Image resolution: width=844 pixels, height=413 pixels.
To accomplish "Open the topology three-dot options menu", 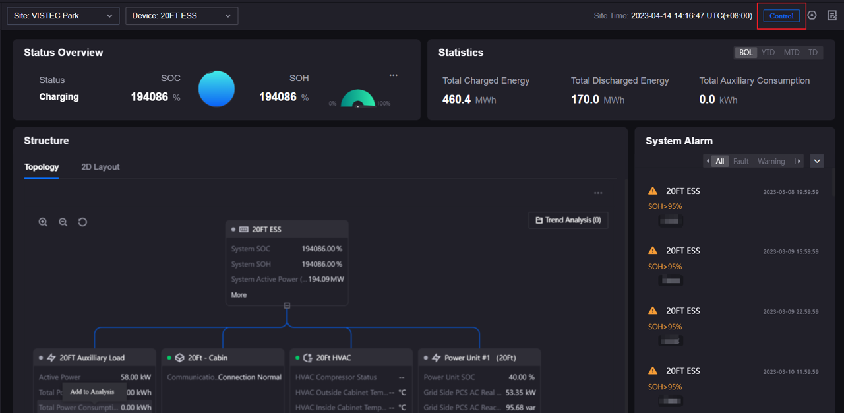I will tap(598, 193).
